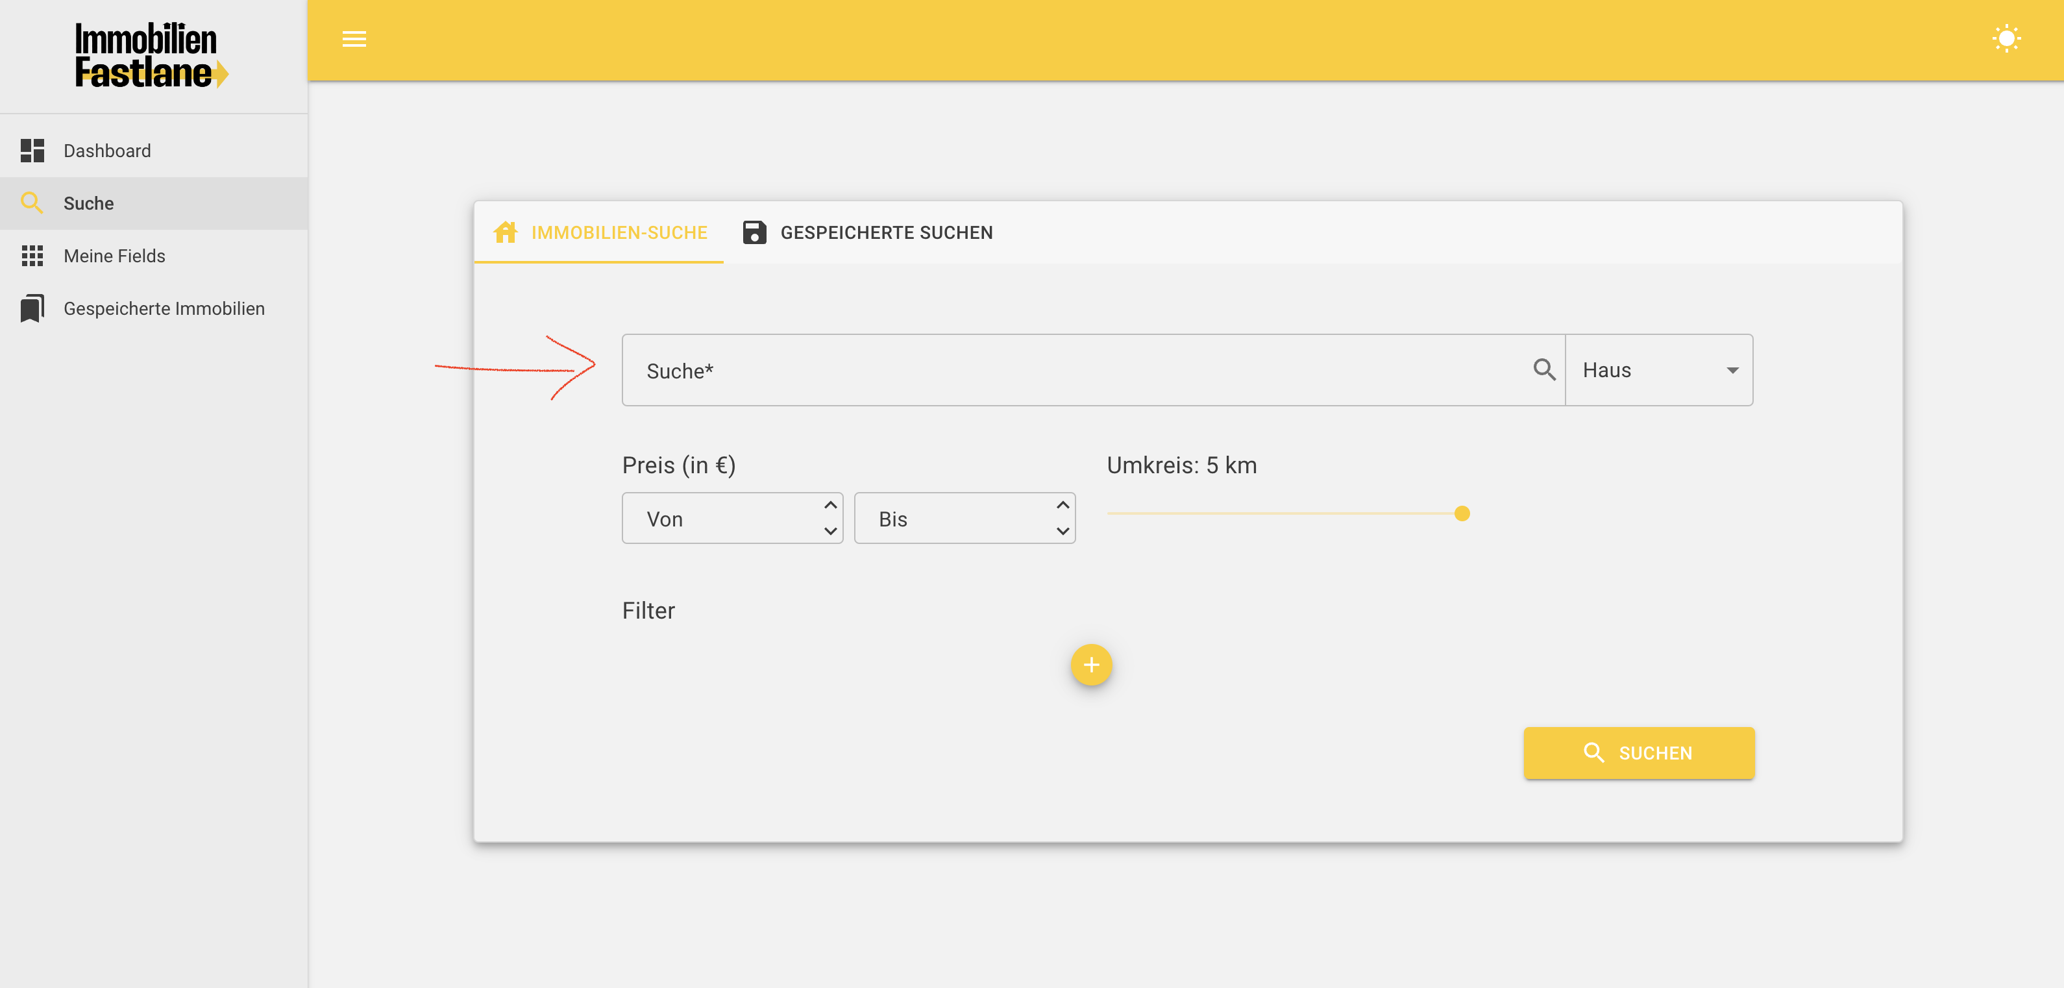Click the Meine Fields grid icon
Screen dimensions: 2064x988
[x=32, y=256]
